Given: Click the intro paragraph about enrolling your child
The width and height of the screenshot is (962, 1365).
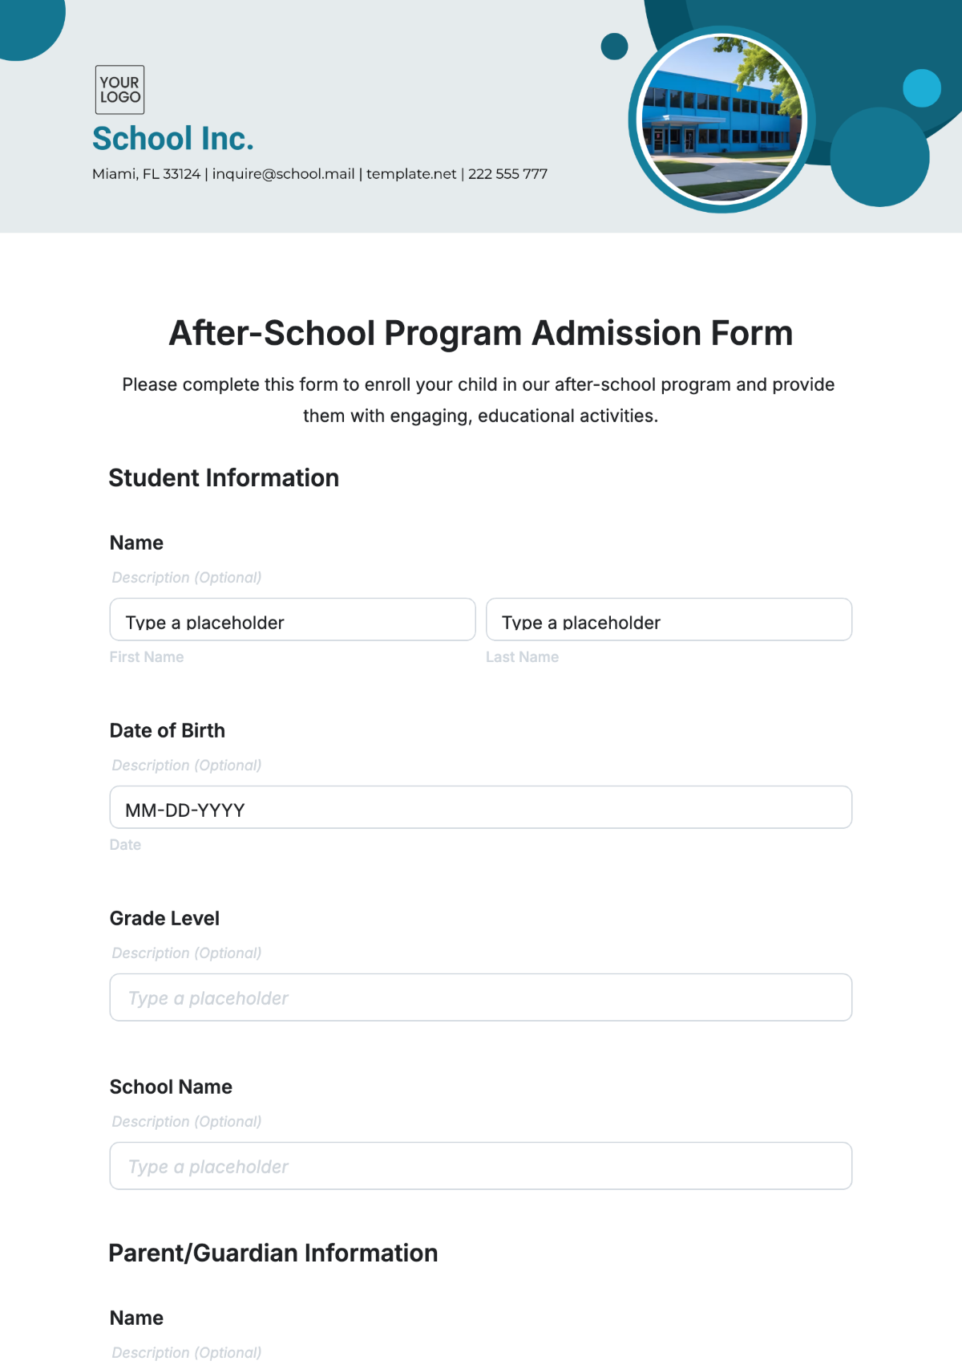Looking at the screenshot, I should pyautogui.click(x=479, y=400).
